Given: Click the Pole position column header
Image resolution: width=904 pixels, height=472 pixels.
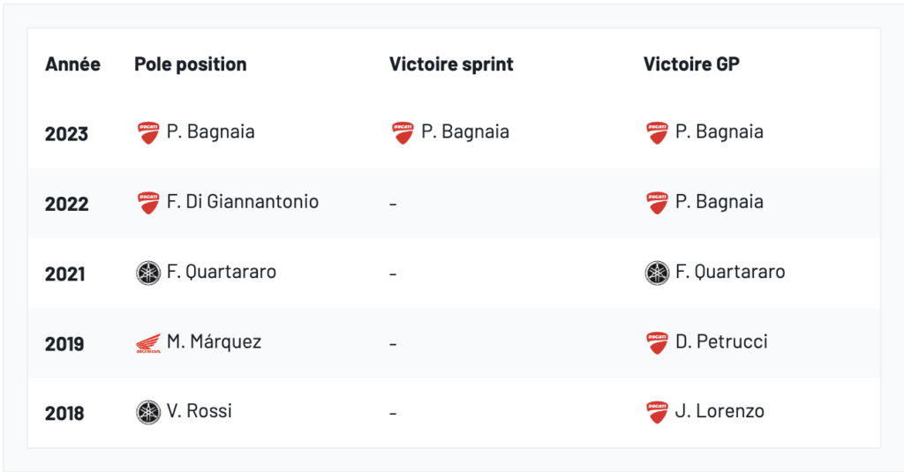Looking at the screenshot, I should [191, 64].
